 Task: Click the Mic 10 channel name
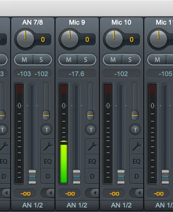click(121, 22)
